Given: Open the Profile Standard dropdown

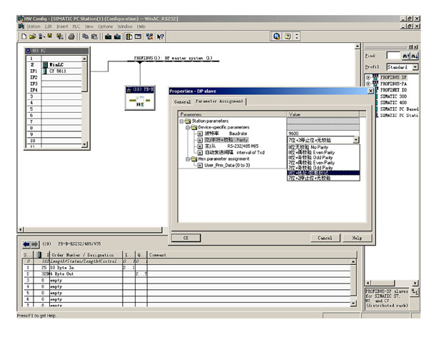Looking at the screenshot, I should pos(415,67).
